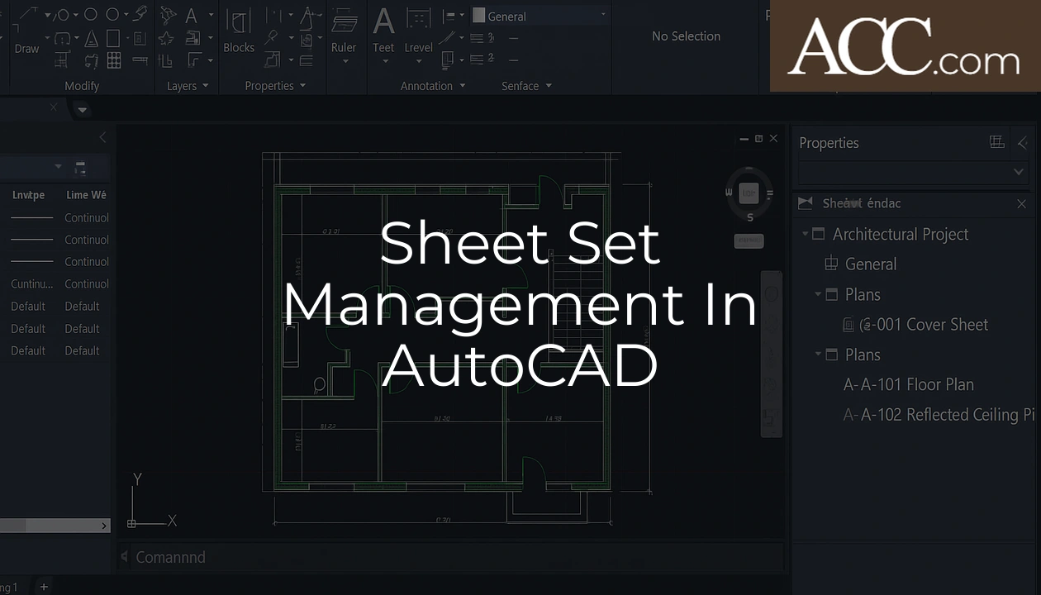
Task: Select the triangle cone tool in Modify group
Action: pyautogui.click(x=91, y=38)
